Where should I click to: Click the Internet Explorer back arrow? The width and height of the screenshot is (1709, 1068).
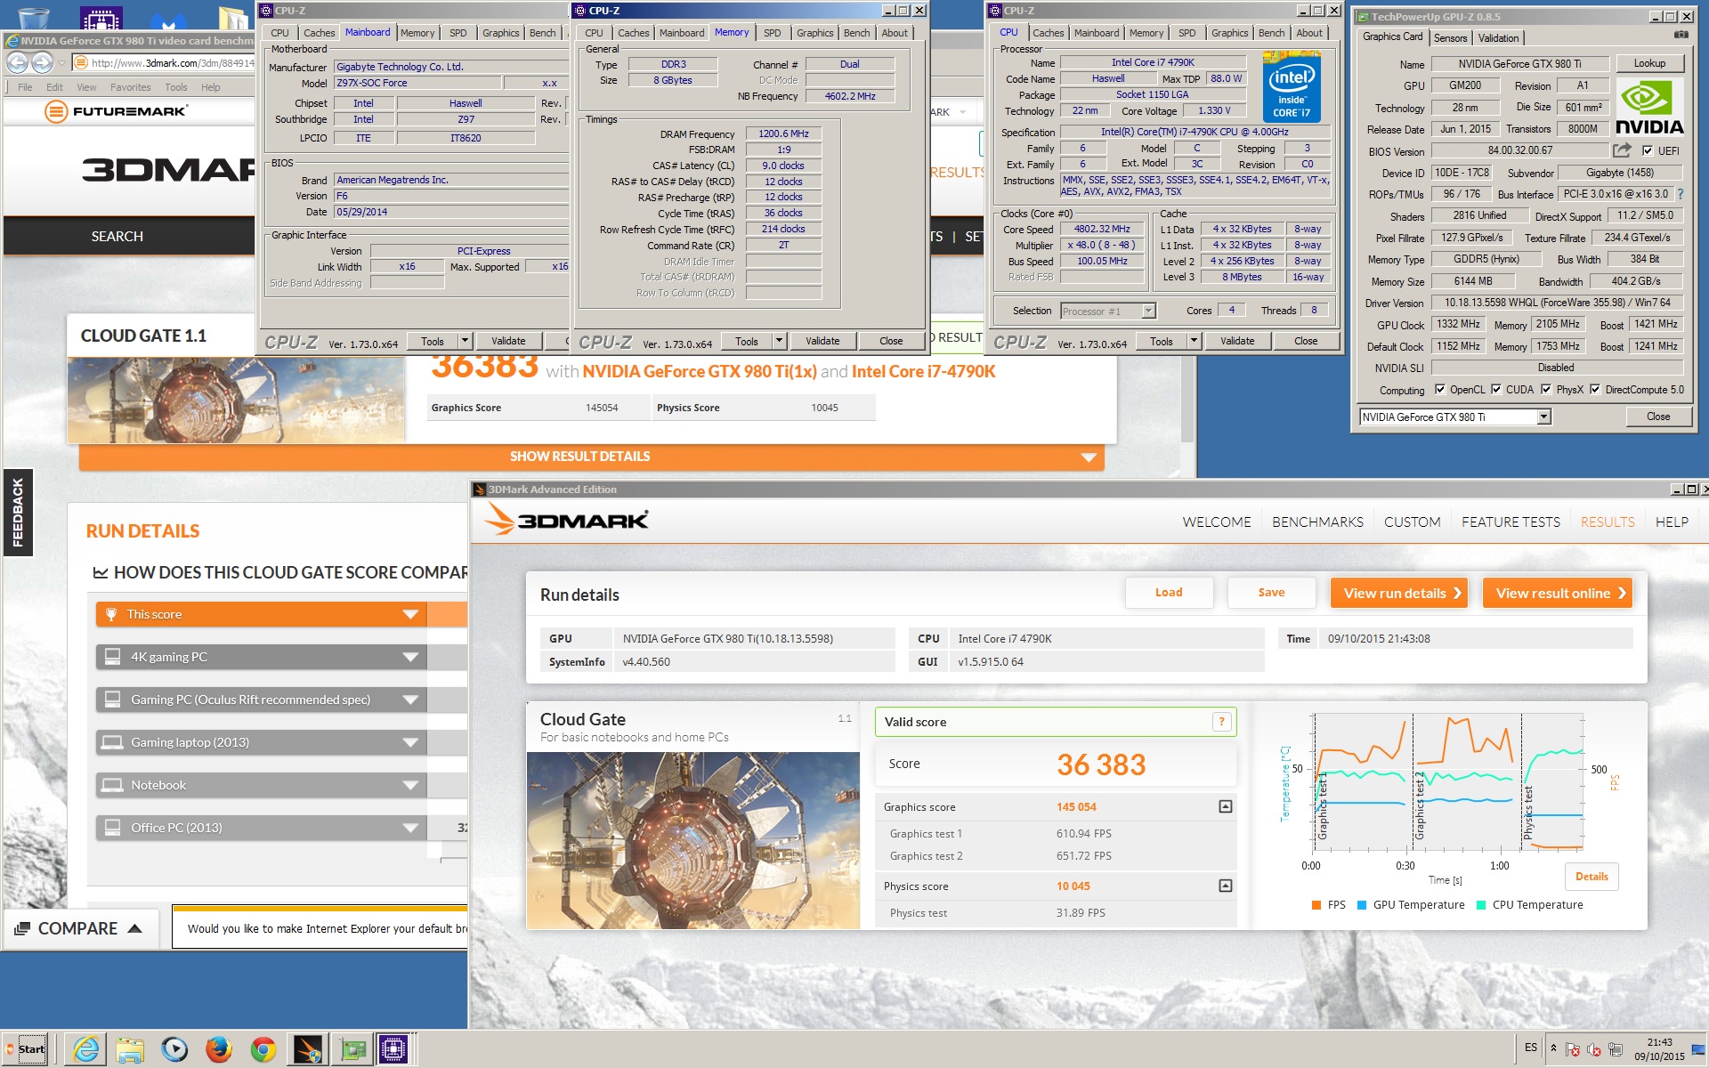pos(17,62)
